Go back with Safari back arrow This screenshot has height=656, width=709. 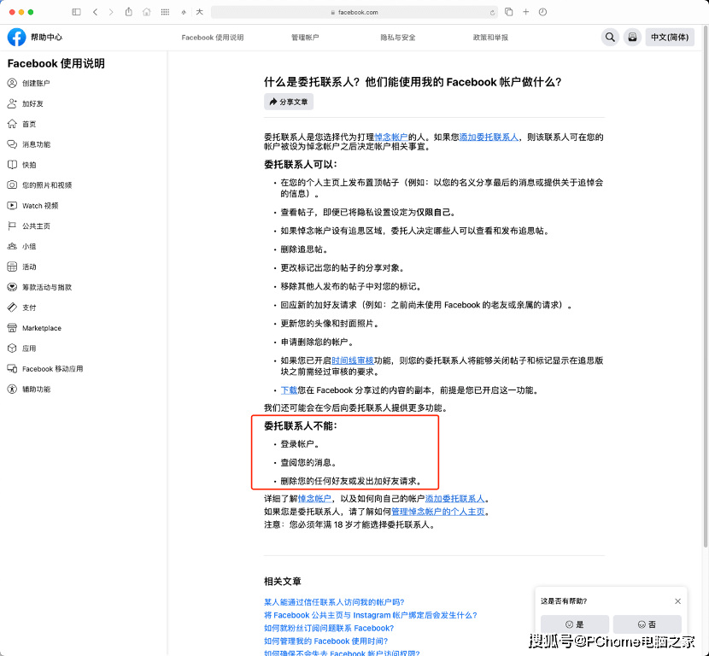pos(95,12)
